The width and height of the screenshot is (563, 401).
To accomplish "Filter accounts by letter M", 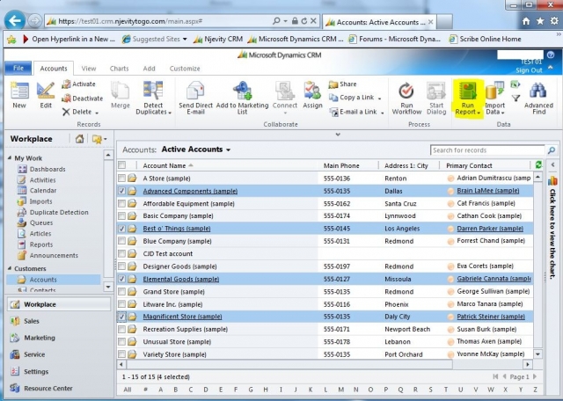I will tap(340, 390).
